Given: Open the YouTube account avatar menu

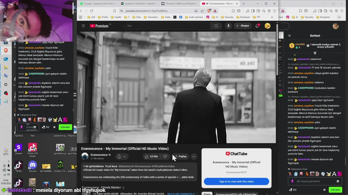Looking at the screenshot, I should pos(267,26).
